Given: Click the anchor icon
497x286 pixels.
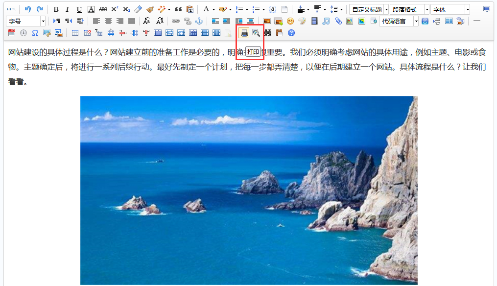Looking at the screenshot, I should (x=199, y=21).
